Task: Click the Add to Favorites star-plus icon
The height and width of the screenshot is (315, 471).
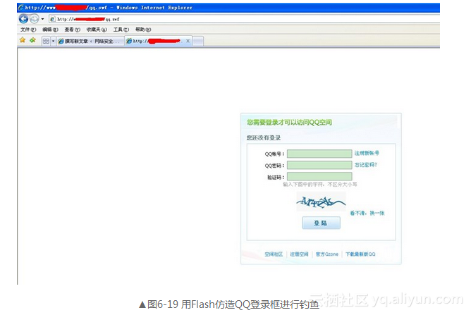Action: [32, 40]
